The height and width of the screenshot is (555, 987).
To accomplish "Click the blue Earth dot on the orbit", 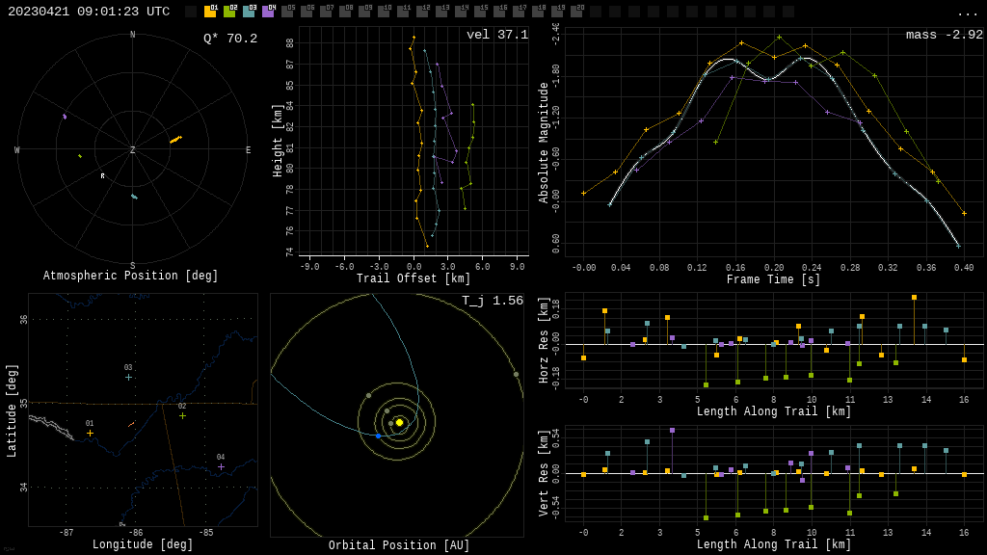I will (x=378, y=436).
